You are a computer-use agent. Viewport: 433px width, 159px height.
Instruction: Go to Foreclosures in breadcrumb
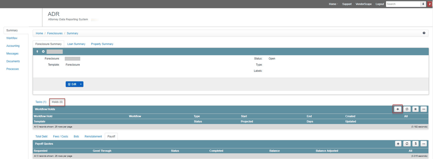pos(54,33)
